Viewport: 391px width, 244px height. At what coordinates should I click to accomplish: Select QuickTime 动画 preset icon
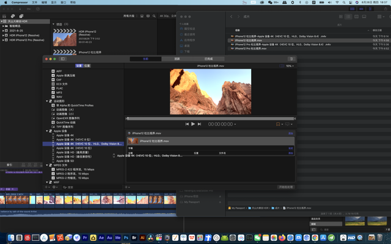pyautogui.click(x=53, y=122)
